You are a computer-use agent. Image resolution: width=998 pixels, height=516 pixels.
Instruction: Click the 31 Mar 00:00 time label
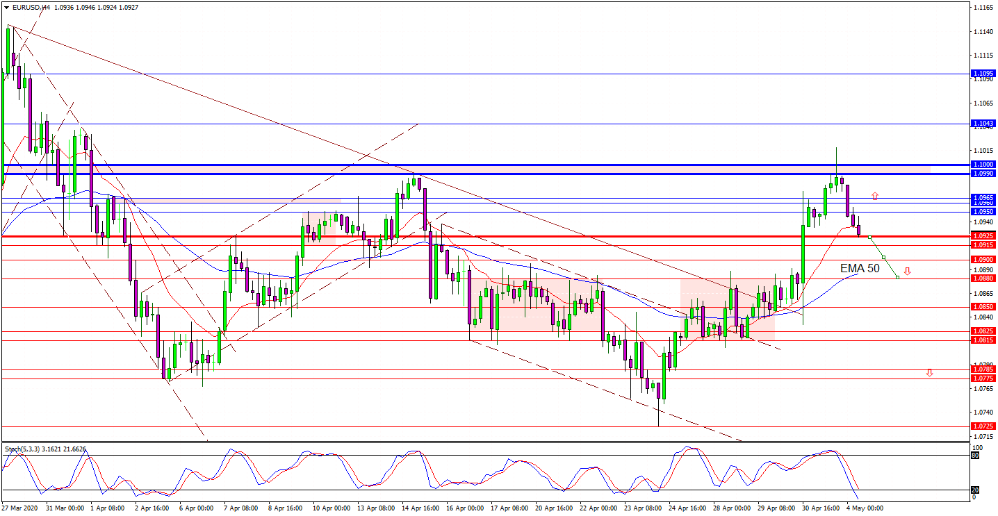click(x=65, y=508)
